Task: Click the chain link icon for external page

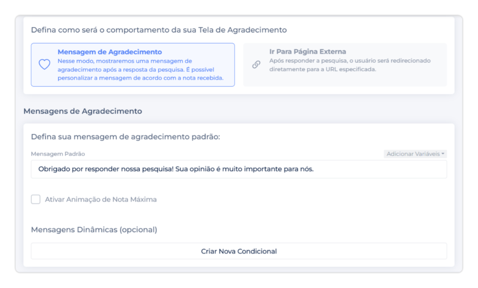Action: click(256, 65)
